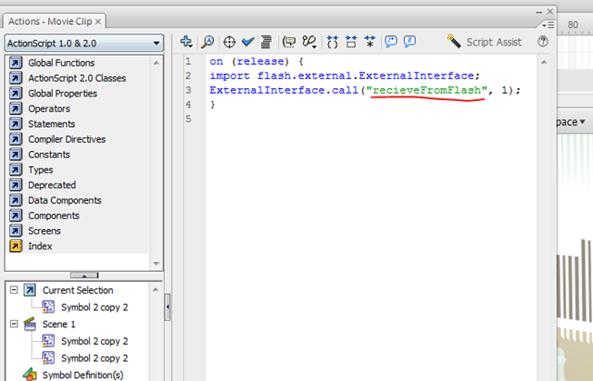
Task: Click Collapse between braces icon
Action: tap(333, 42)
